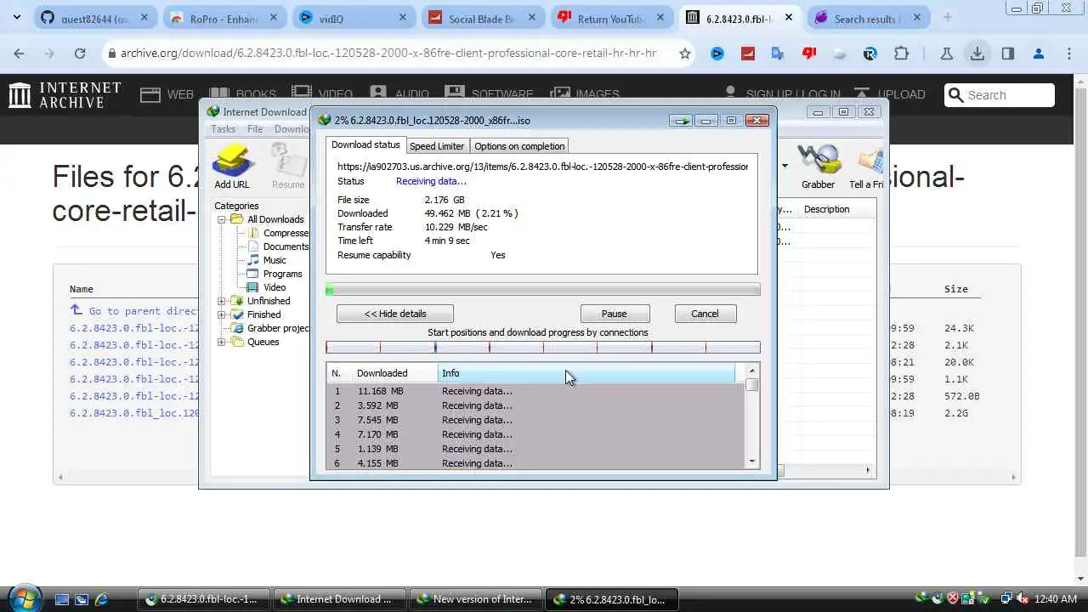Reload the current page
The width and height of the screenshot is (1088, 612).
[x=79, y=54]
